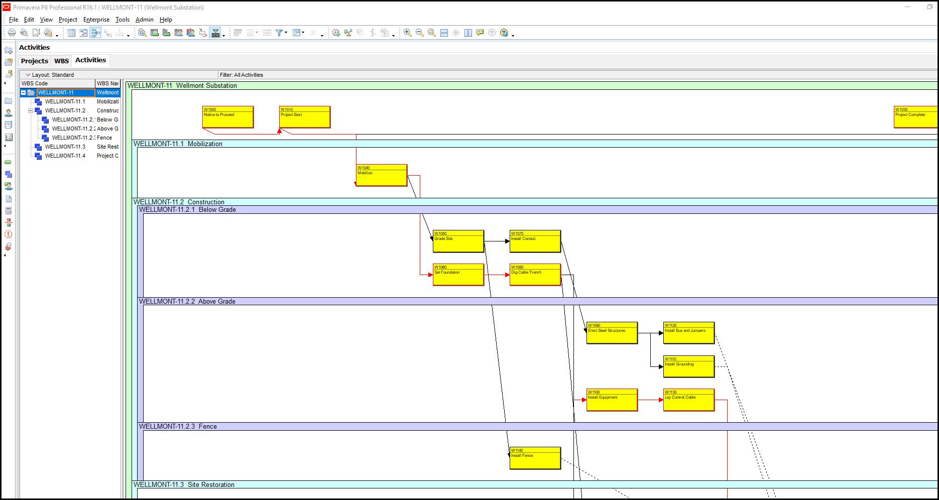Open the Filter icon in toolbar
Viewport: 939px width, 500px height.
click(279, 33)
